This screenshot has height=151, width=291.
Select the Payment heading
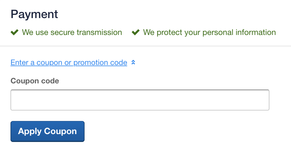click(34, 14)
